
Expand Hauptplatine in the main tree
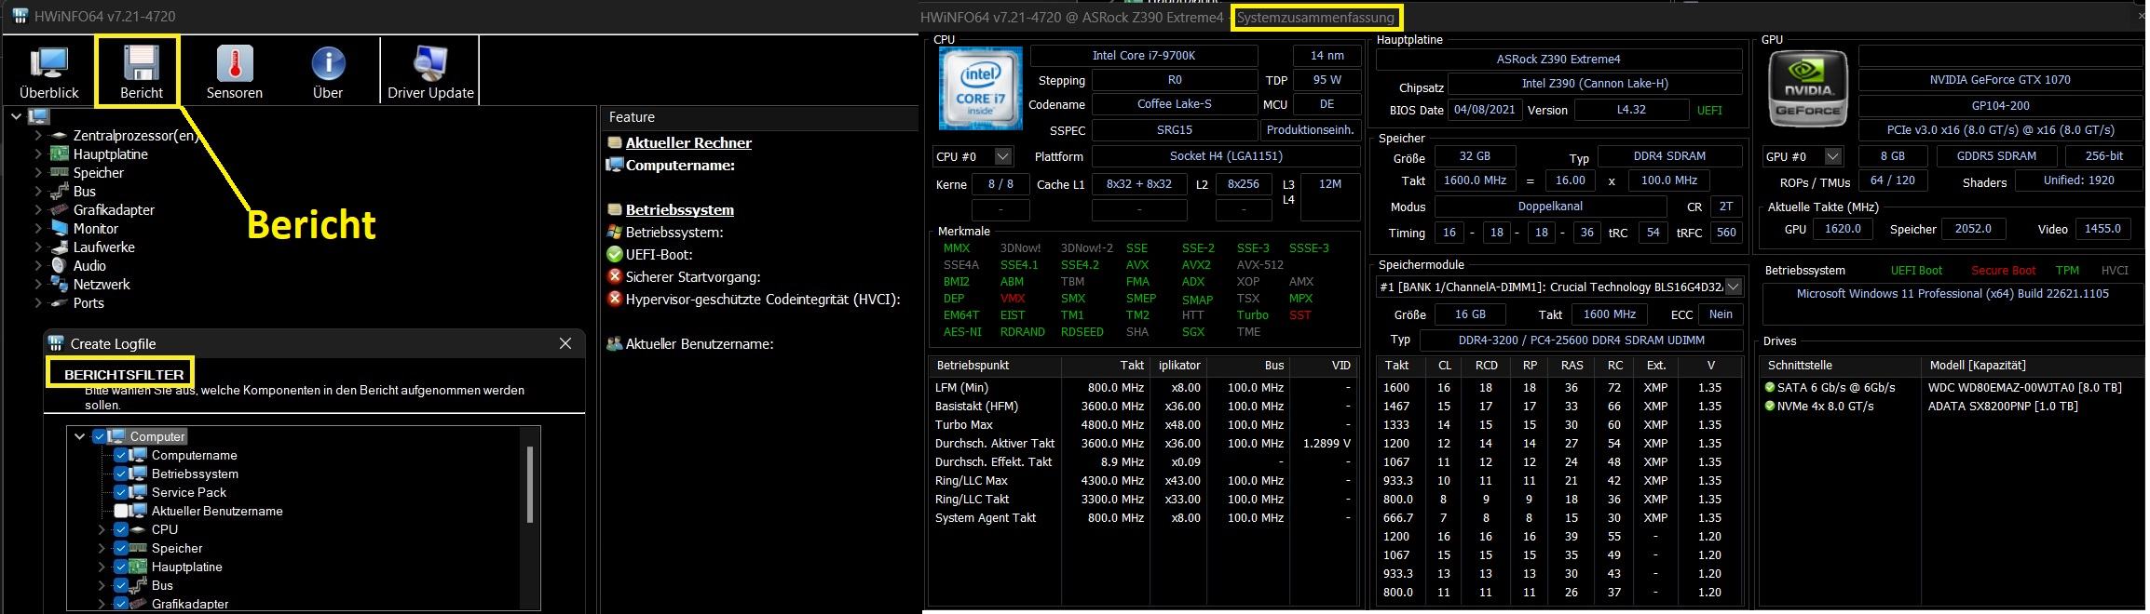38,154
